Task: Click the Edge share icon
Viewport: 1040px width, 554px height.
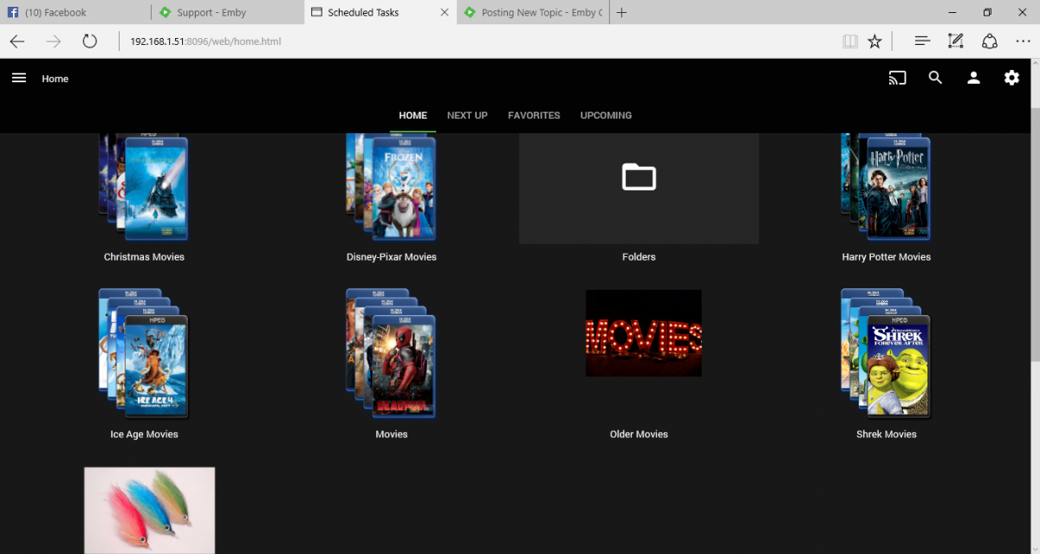Action: click(x=990, y=41)
